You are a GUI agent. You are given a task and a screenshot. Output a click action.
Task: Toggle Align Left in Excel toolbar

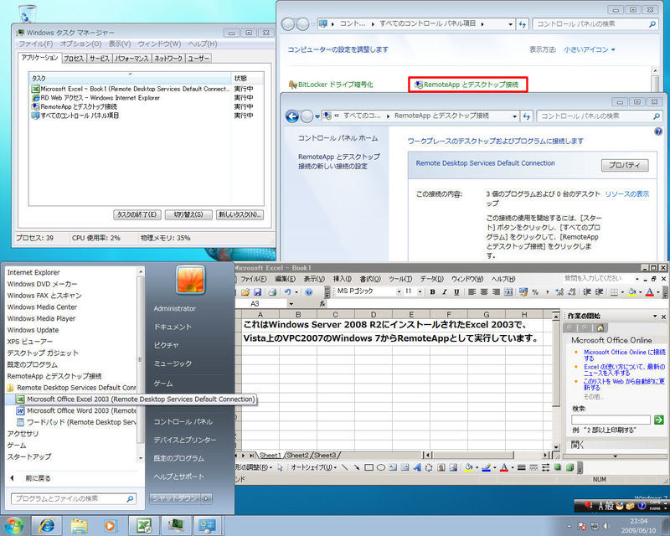coord(472,292)
